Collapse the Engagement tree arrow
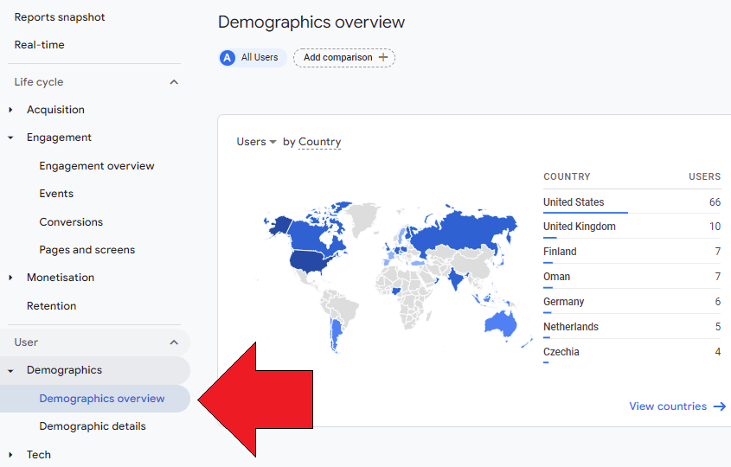731x467 pixels. point(10,138)
